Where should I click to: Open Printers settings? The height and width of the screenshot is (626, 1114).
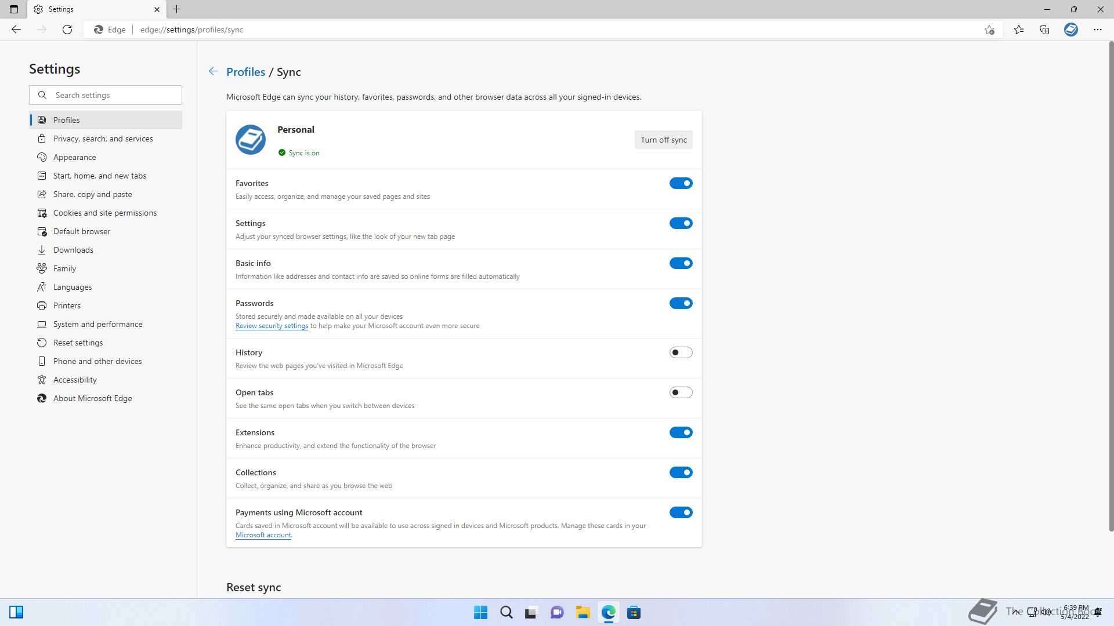click(106, 305)
